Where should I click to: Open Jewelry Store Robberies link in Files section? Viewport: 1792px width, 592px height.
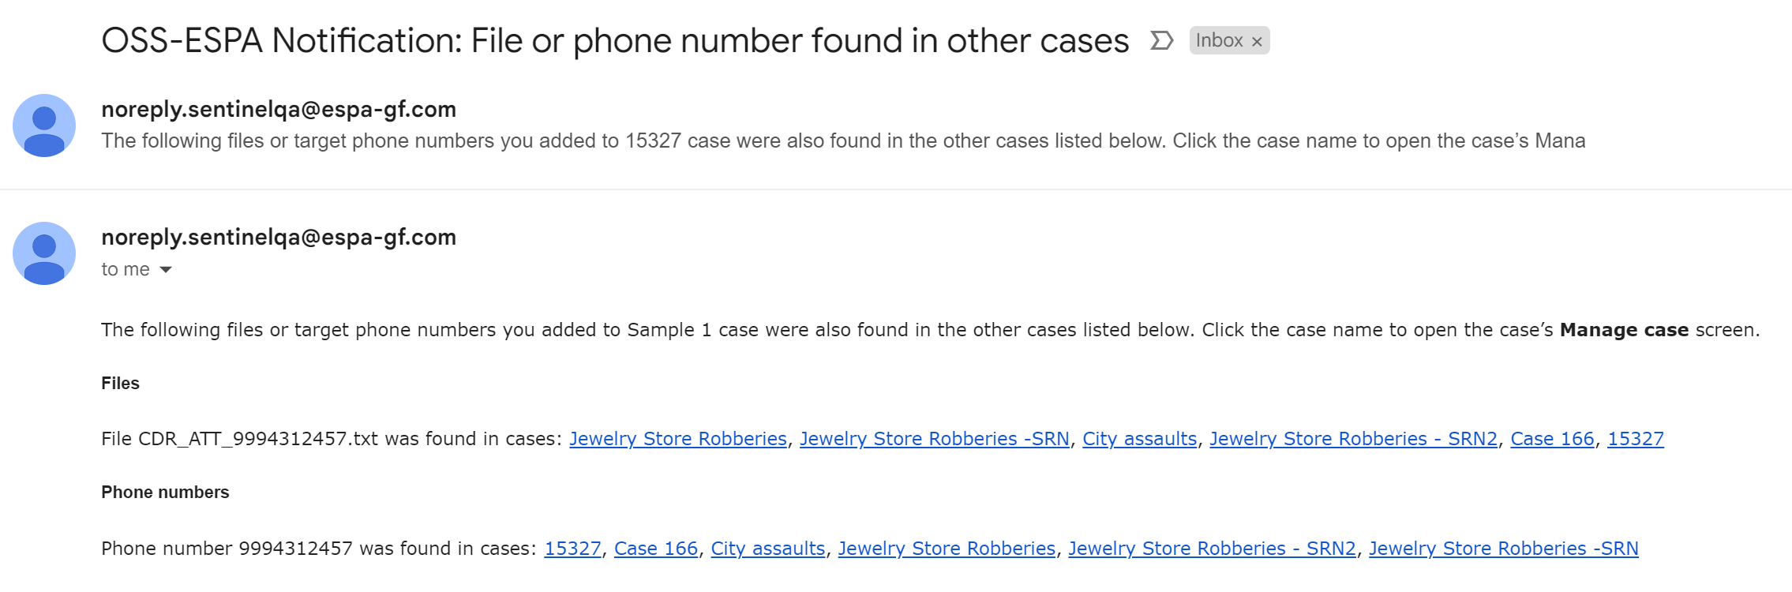[678, 439]
